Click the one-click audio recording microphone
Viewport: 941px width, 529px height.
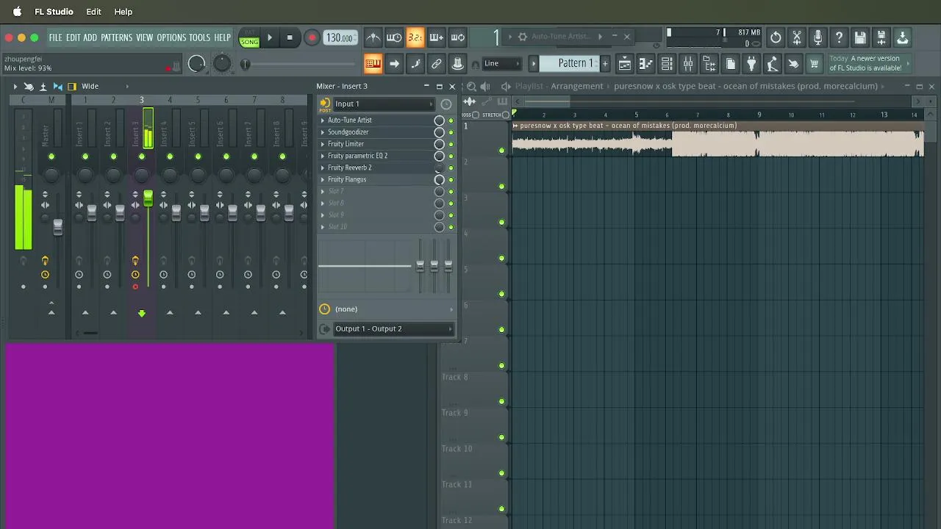[817, 37]
